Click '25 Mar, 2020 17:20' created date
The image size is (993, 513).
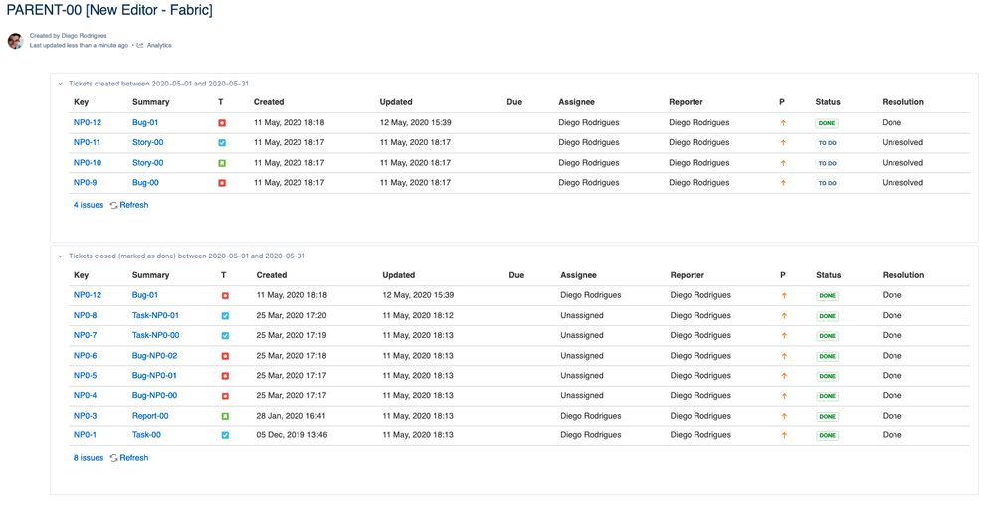(x=292, y=315)
